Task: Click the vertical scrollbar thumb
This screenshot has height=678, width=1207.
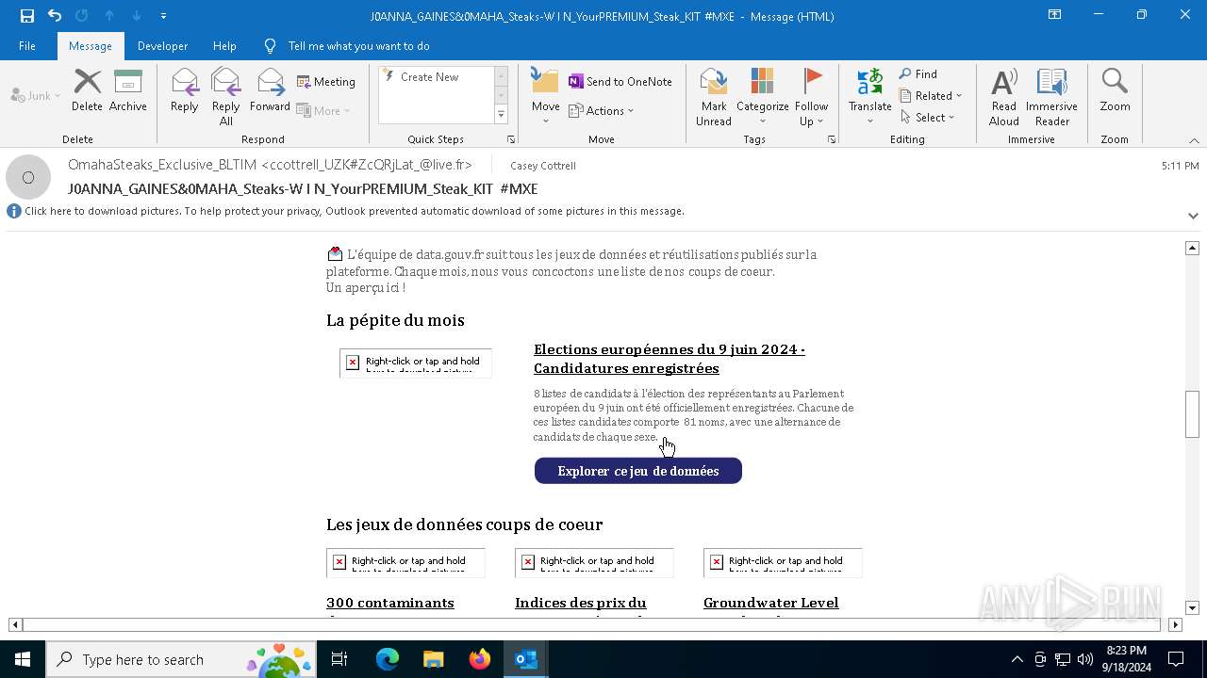Action: click(x=1192, y=414)
